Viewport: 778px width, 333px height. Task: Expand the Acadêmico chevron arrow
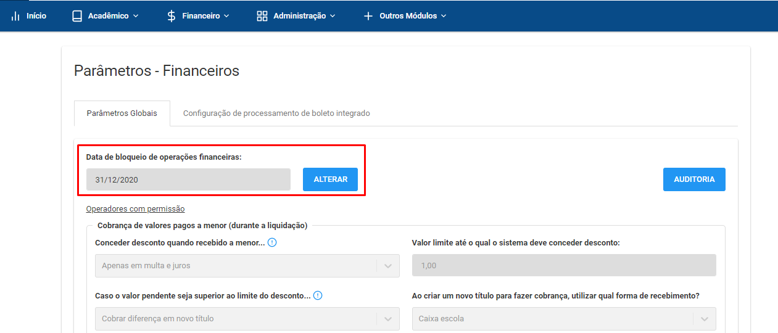click(136, 16)
